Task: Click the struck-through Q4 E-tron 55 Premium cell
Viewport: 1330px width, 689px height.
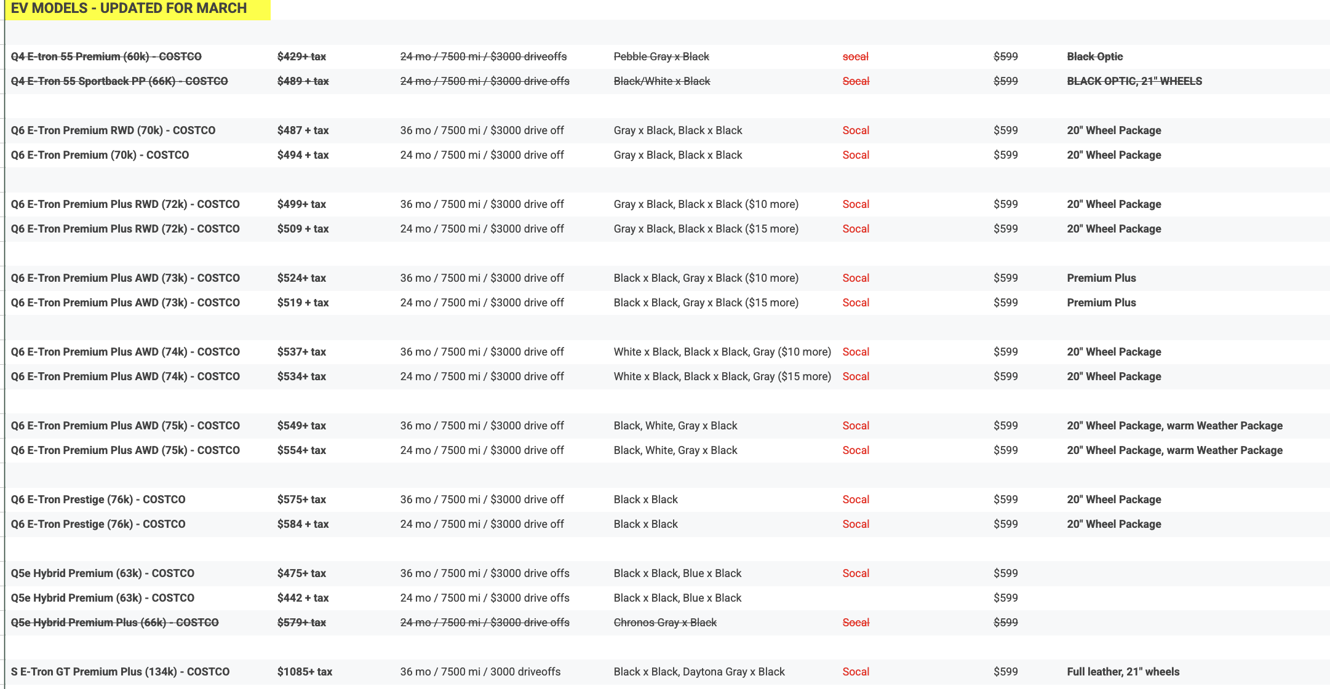Action: [106, 57]
